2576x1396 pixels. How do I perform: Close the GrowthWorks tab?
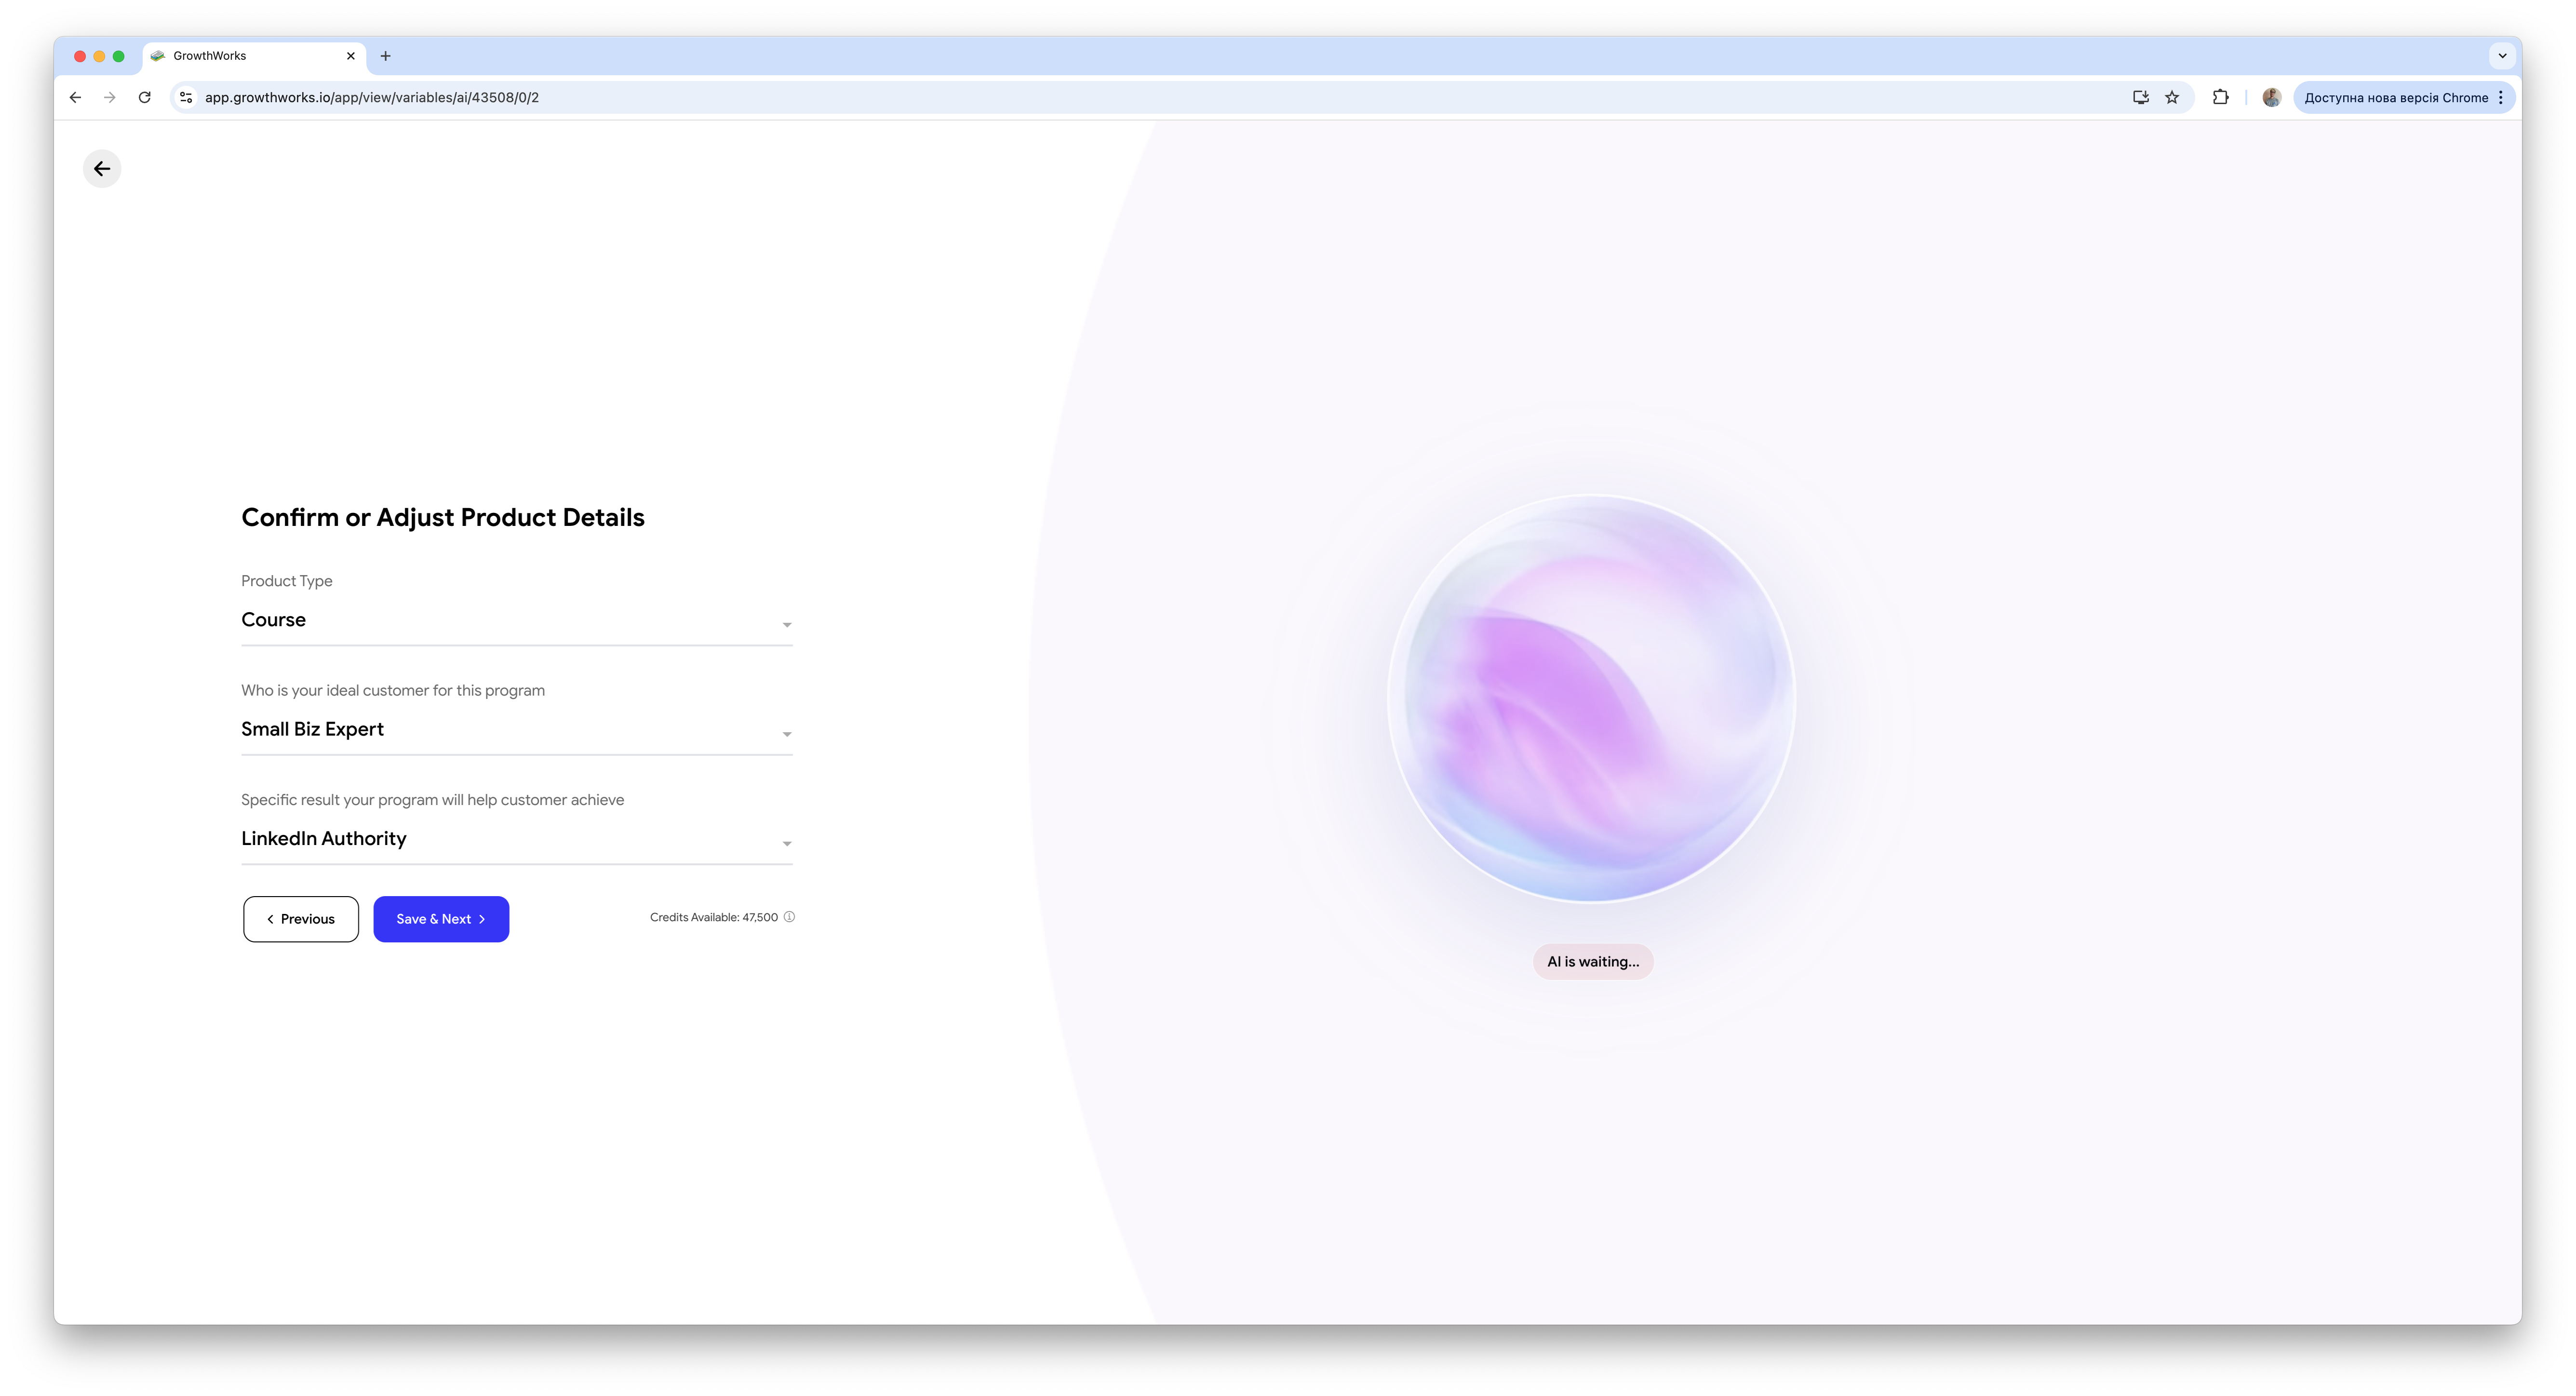pos(350,56)
